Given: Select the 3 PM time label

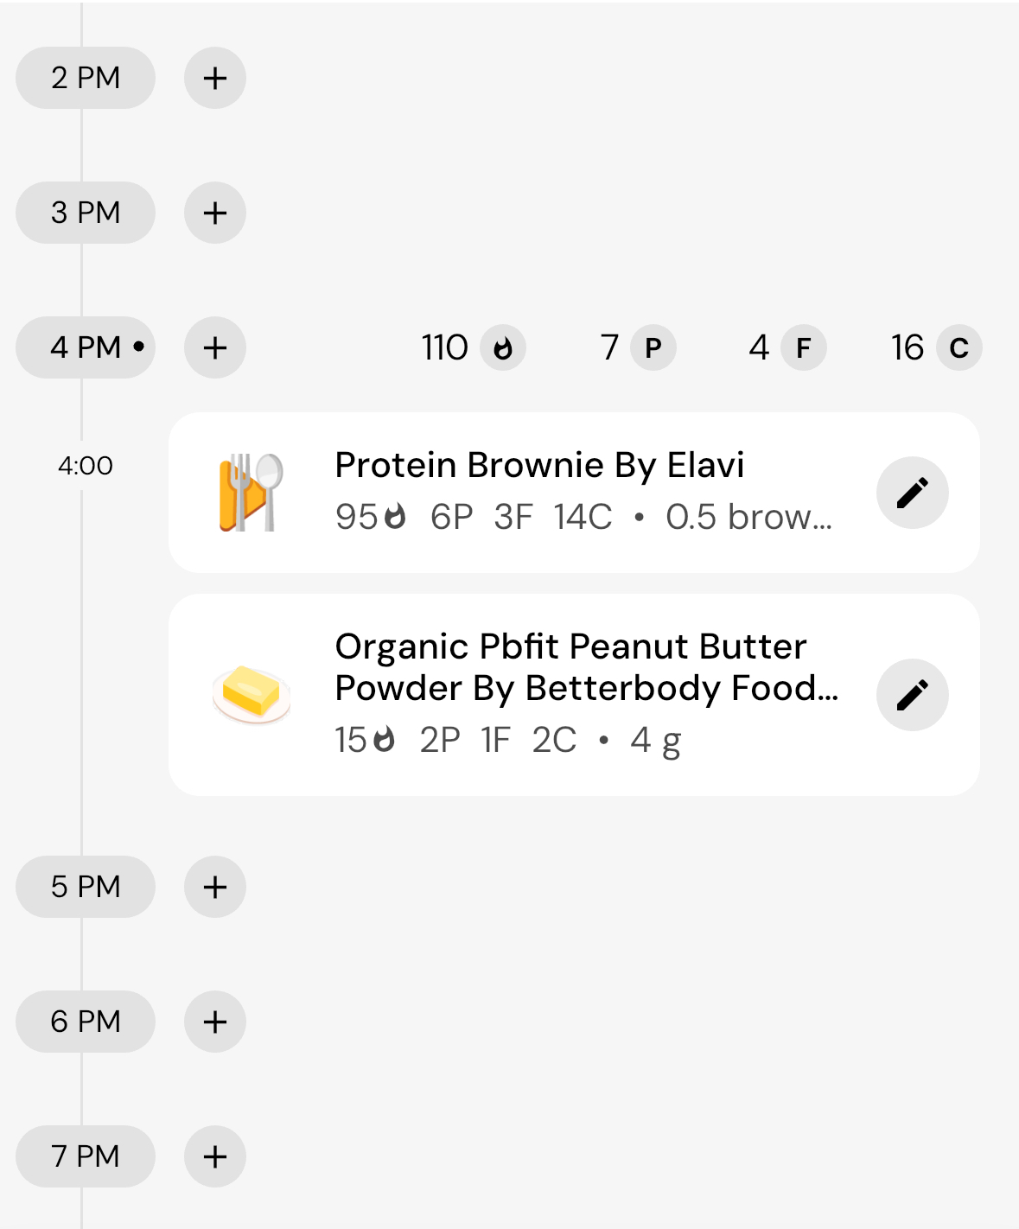Looking at the screenshot, I should (86, 213).
